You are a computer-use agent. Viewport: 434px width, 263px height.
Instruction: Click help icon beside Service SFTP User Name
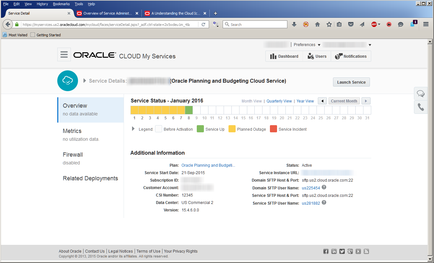(324, 202)
